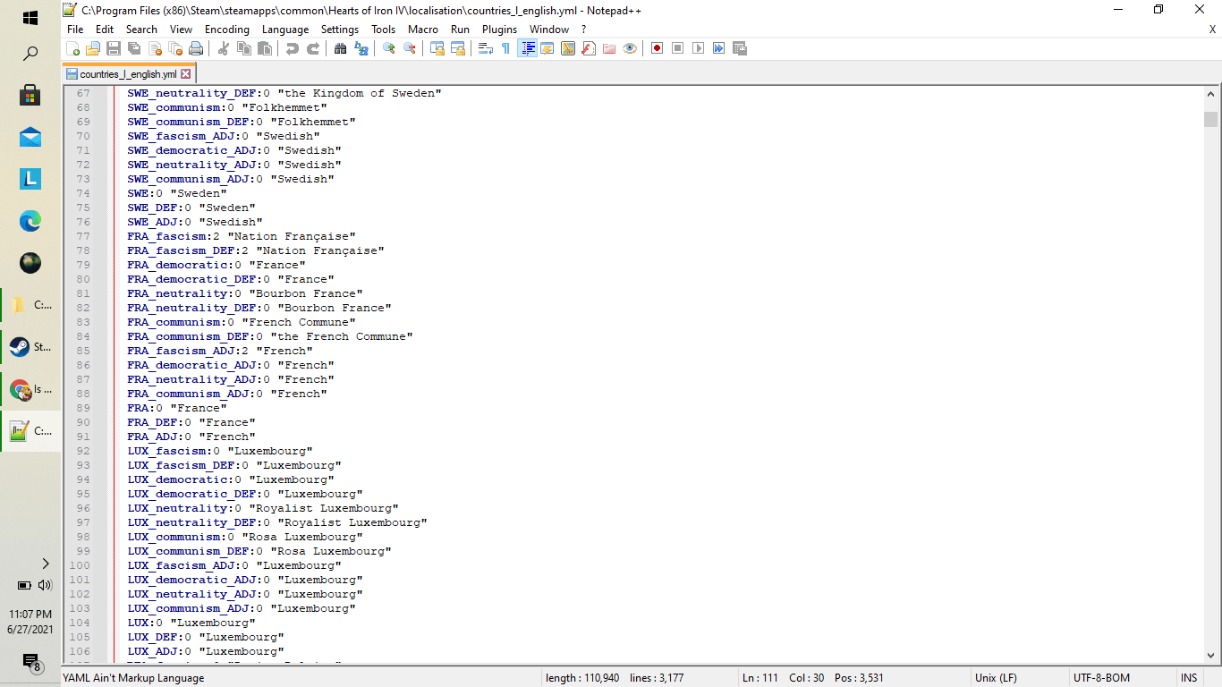Toggle synchronized horizontal scrolling
The width and height of the screenshot is (1222, 687).
[x=458, y=48]
